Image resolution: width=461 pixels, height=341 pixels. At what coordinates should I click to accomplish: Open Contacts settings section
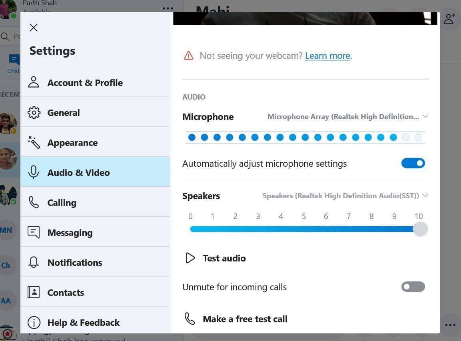95,292
